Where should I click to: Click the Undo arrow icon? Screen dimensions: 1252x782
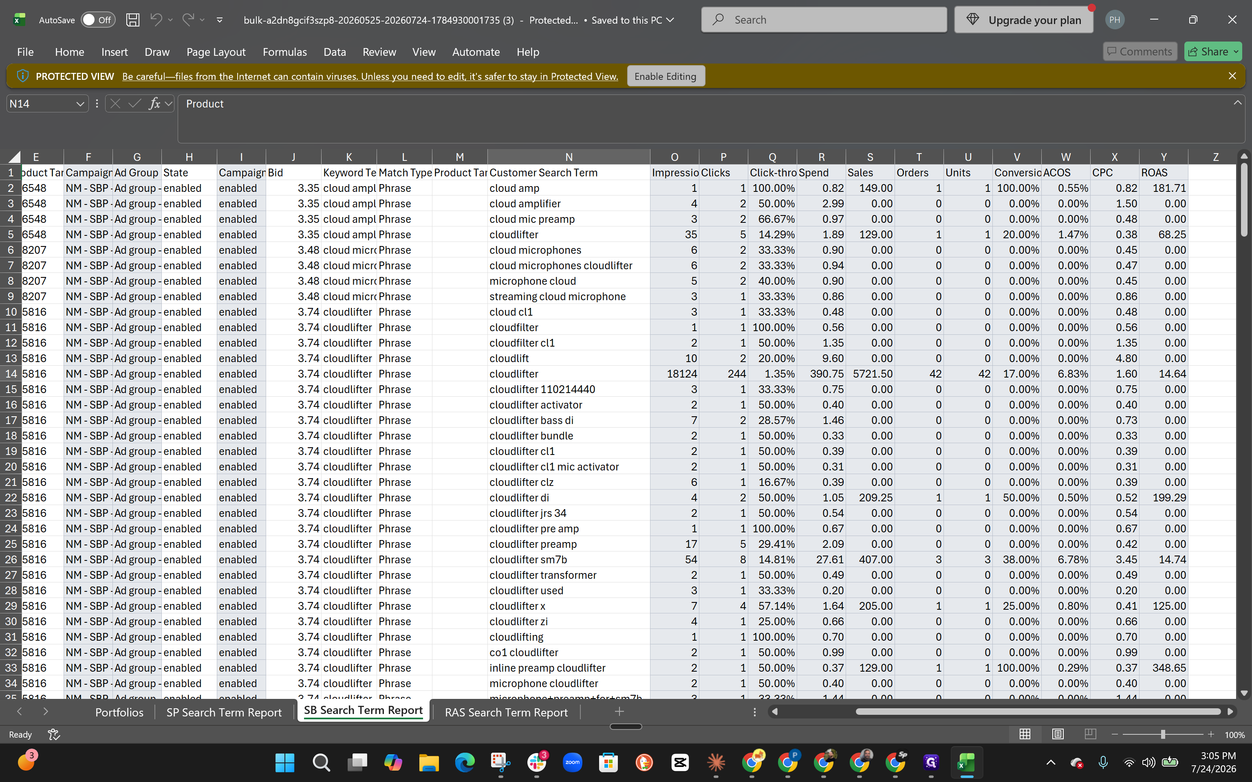point(155,20)
